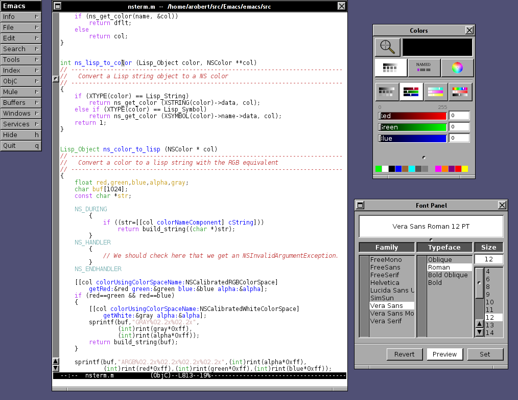Image resolution: width=518 pixels, height=400 pixels.
Task: Click the font Size input field
Action: pyautogui.click(x=489, y=259)
